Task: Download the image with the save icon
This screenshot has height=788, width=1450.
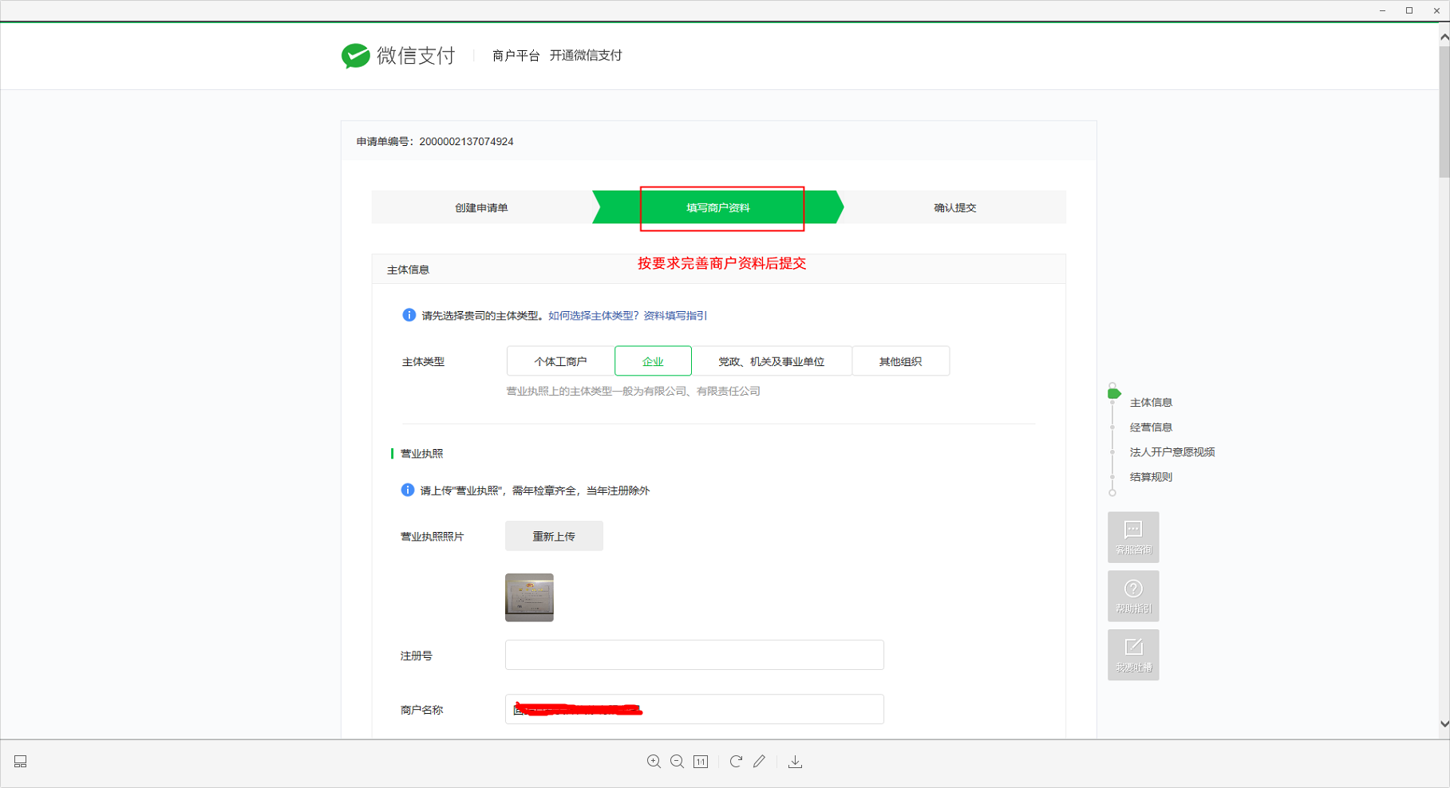Action: pos(795,762)
